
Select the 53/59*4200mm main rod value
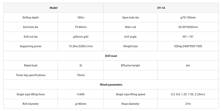tap(188, 27)
